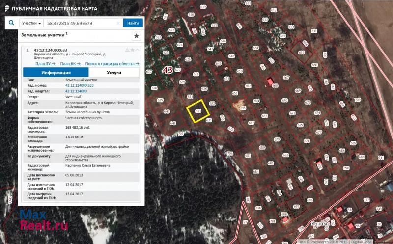
Task: Open cadastral number 43:12:124000:633 link
Action: click(x=79, y=85)
